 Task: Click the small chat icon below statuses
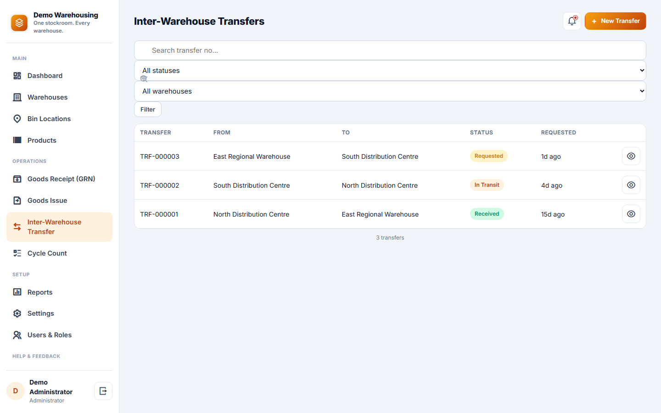tap(144, 79)
